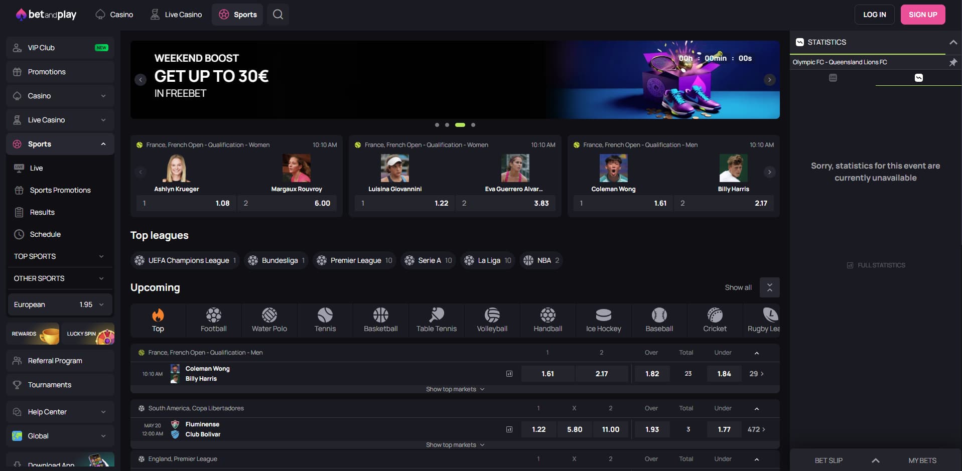The image size is (962, 471).
Task: Expand OTHER SPORTS list
Action: point(60,278)
